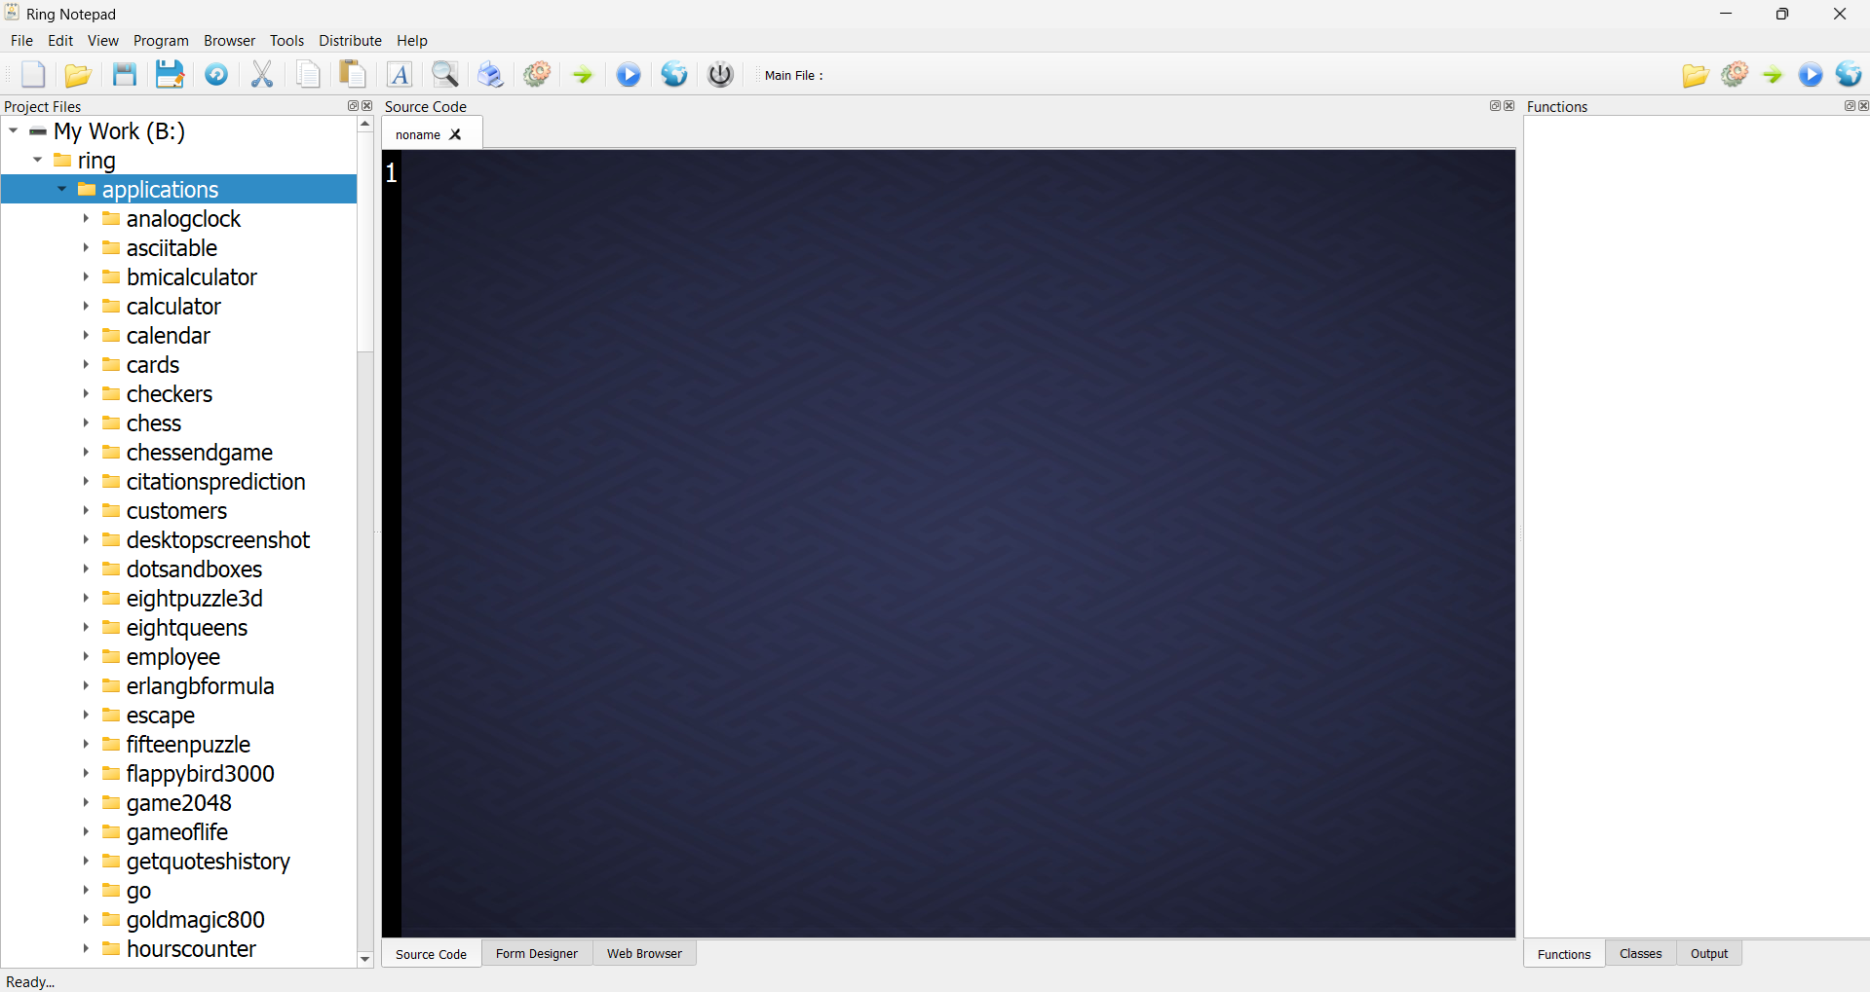The height and width of the screenshot is (992, 1870).
Task: Open the Distribute menu
Action: [350, 40]
